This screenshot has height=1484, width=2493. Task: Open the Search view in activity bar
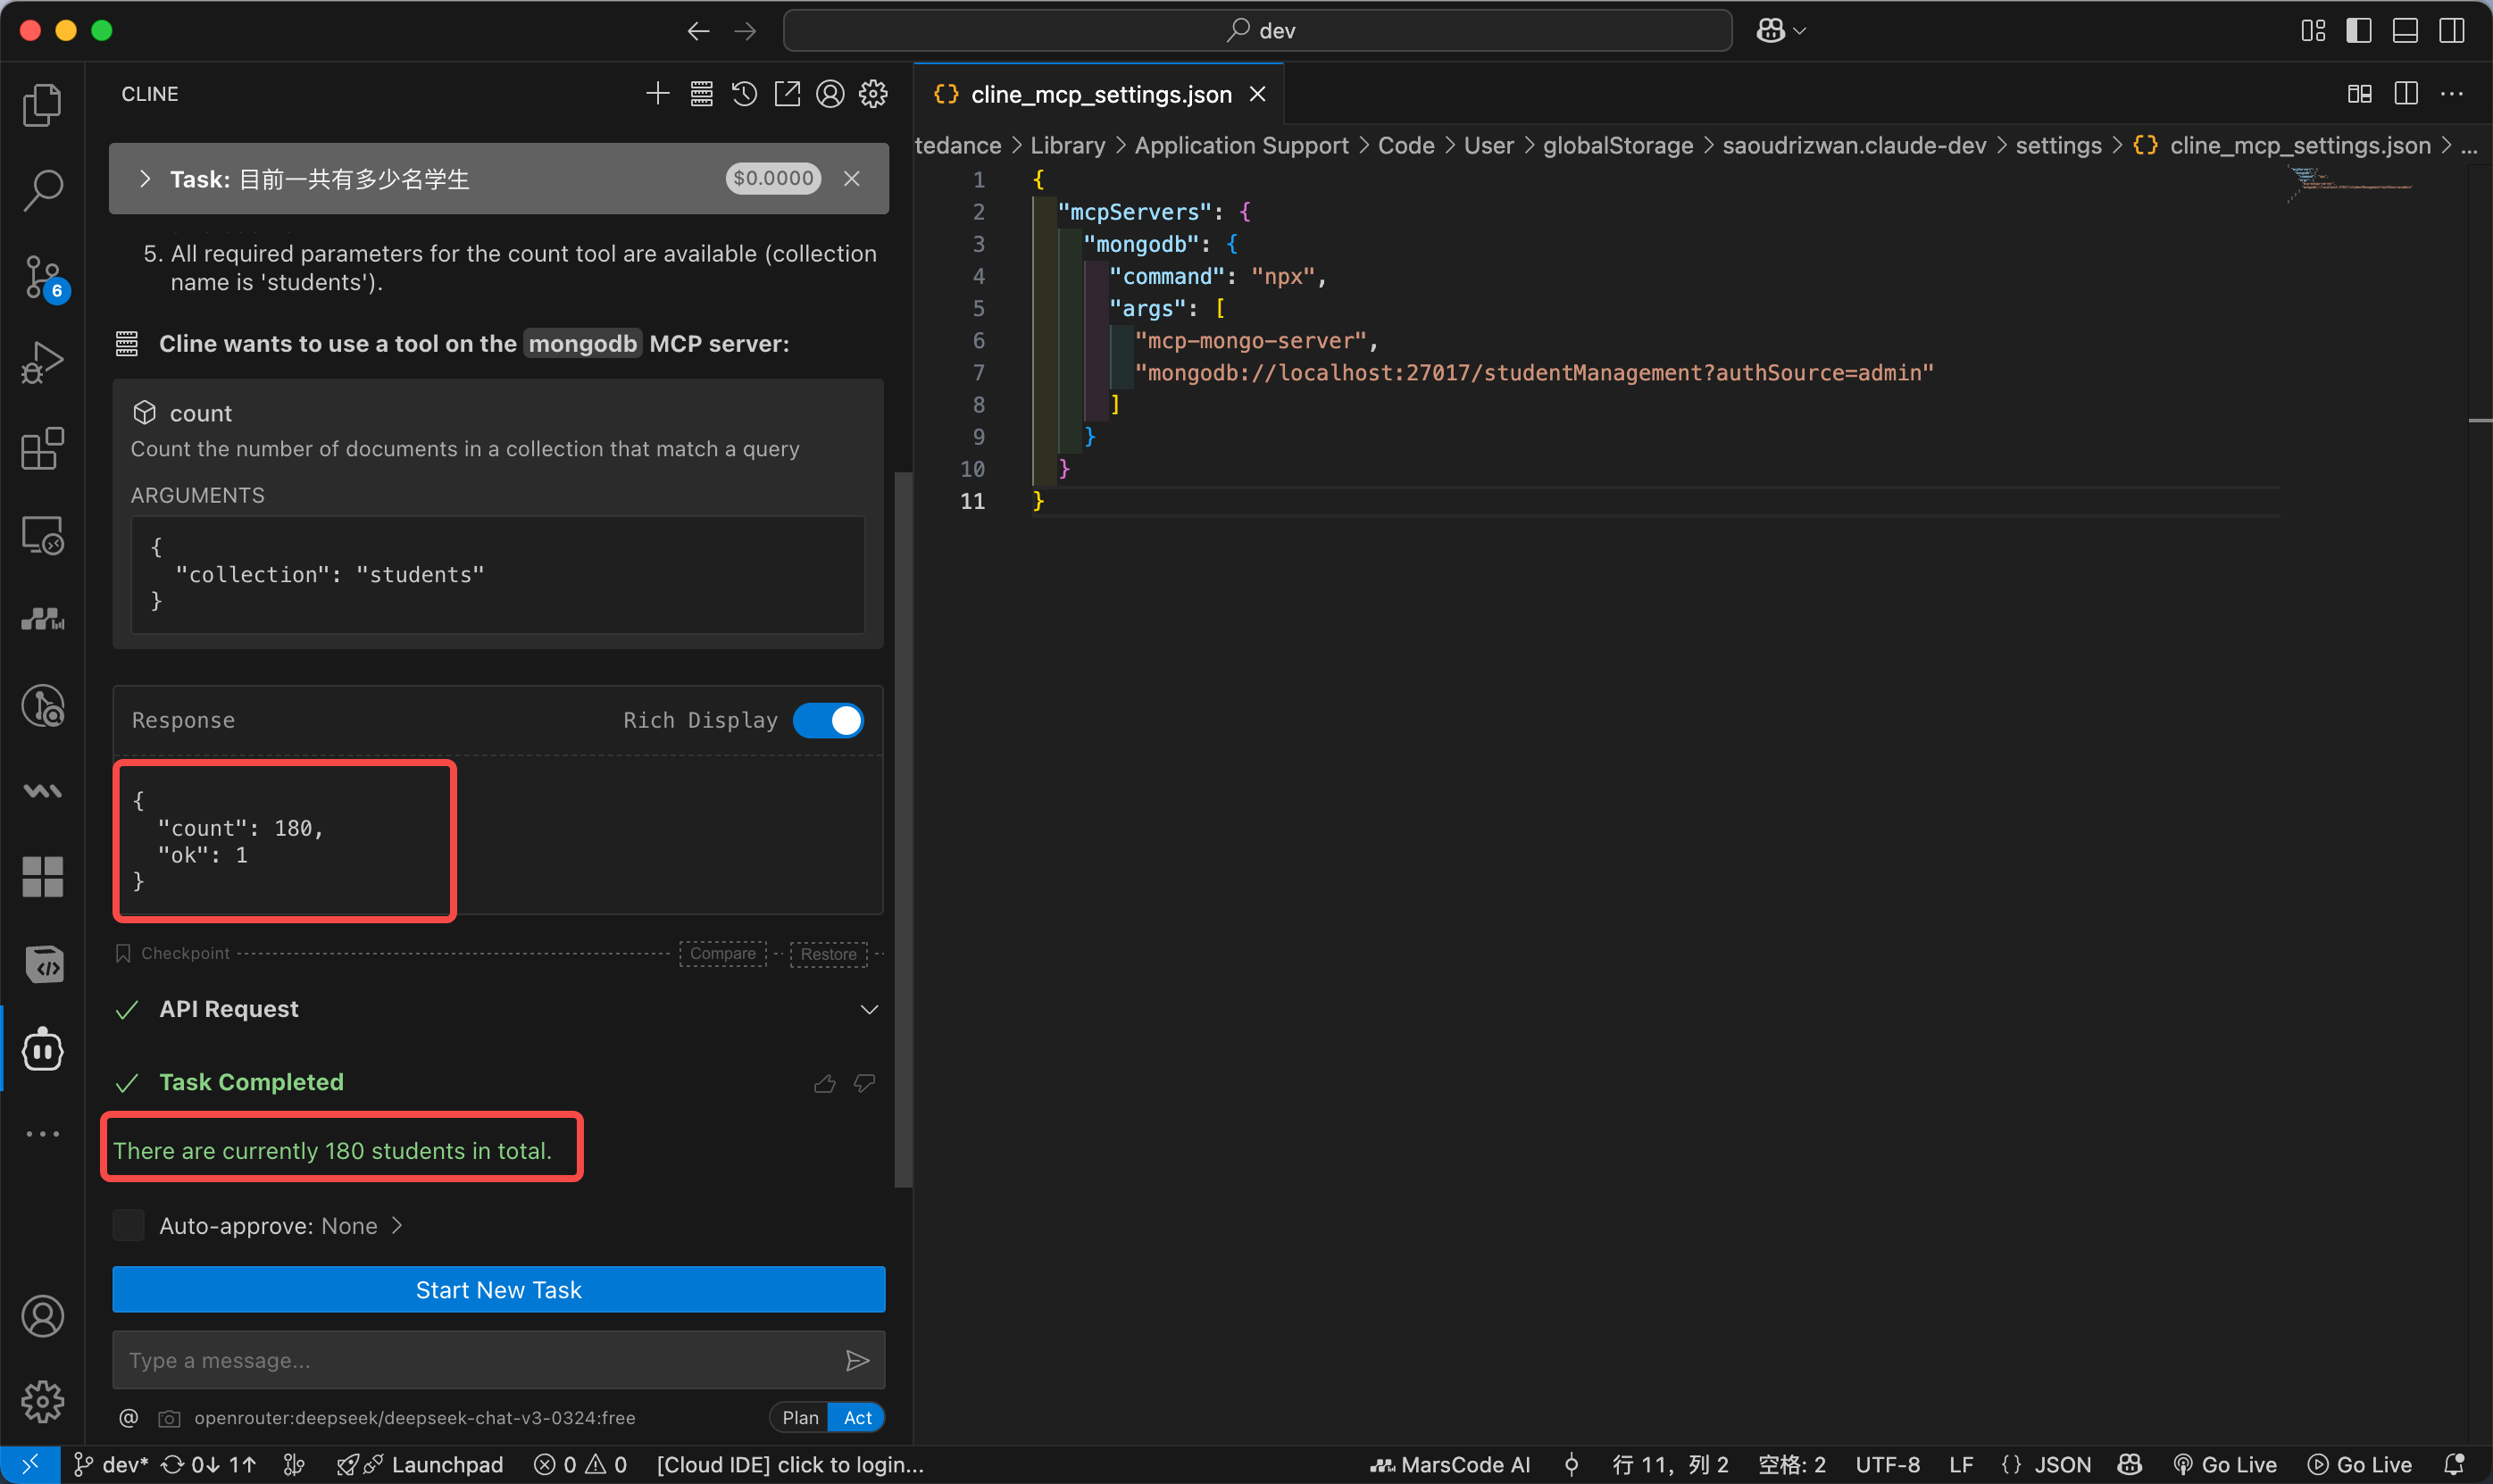(x=42, y=190)
